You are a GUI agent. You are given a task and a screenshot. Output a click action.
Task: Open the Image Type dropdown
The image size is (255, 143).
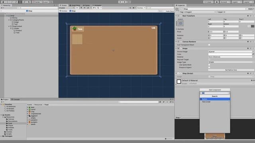(x=231, y=62)
